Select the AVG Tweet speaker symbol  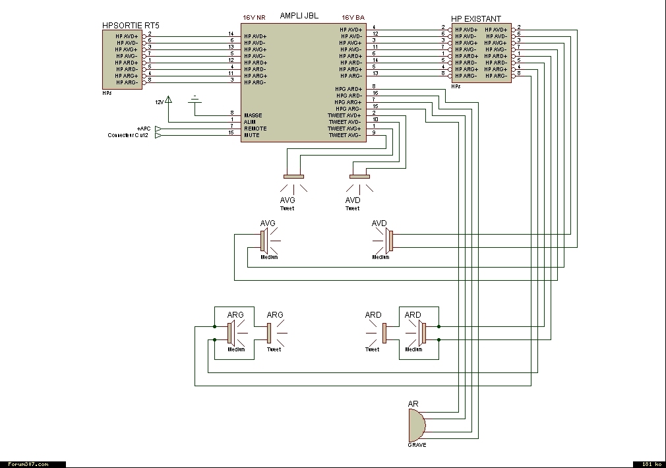pyautogui.click(x=293, y=183)
